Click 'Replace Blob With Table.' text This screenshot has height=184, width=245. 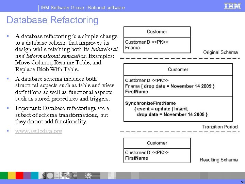click(x=47, y=69)
